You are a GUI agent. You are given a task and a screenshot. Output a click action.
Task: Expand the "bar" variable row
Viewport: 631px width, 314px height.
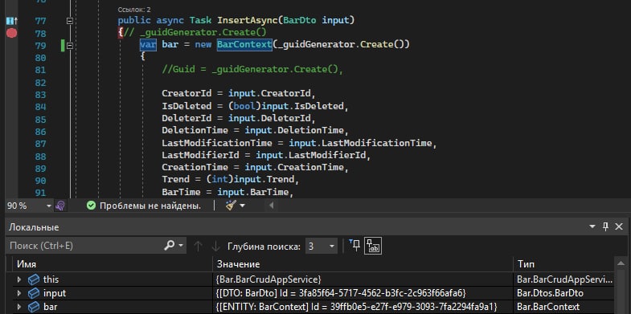[19, 307]
